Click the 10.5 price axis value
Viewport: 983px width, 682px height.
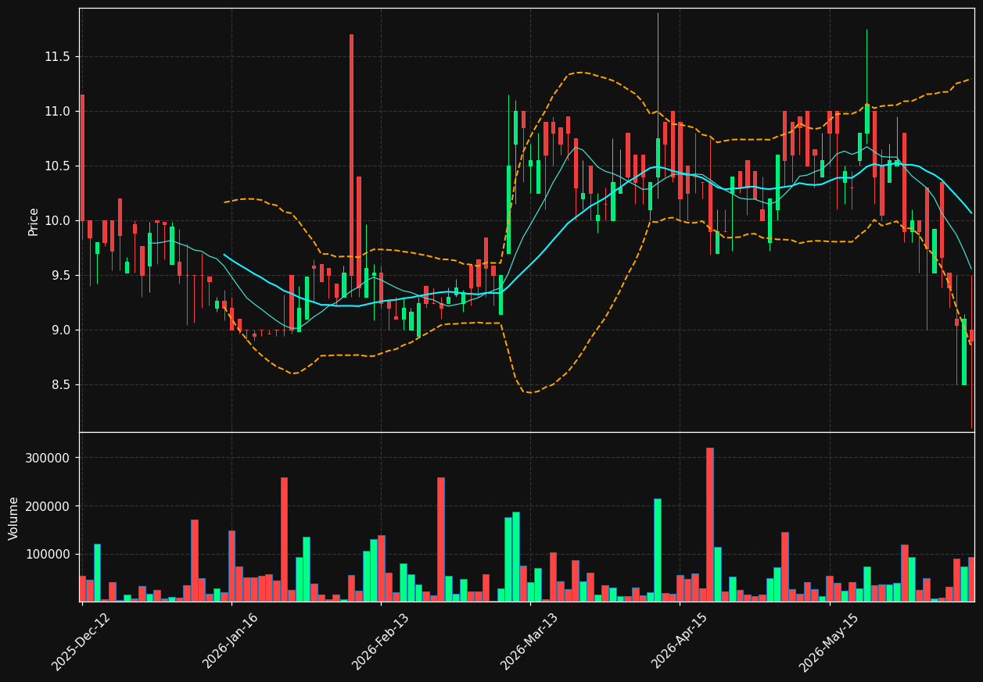pos(57,166)
